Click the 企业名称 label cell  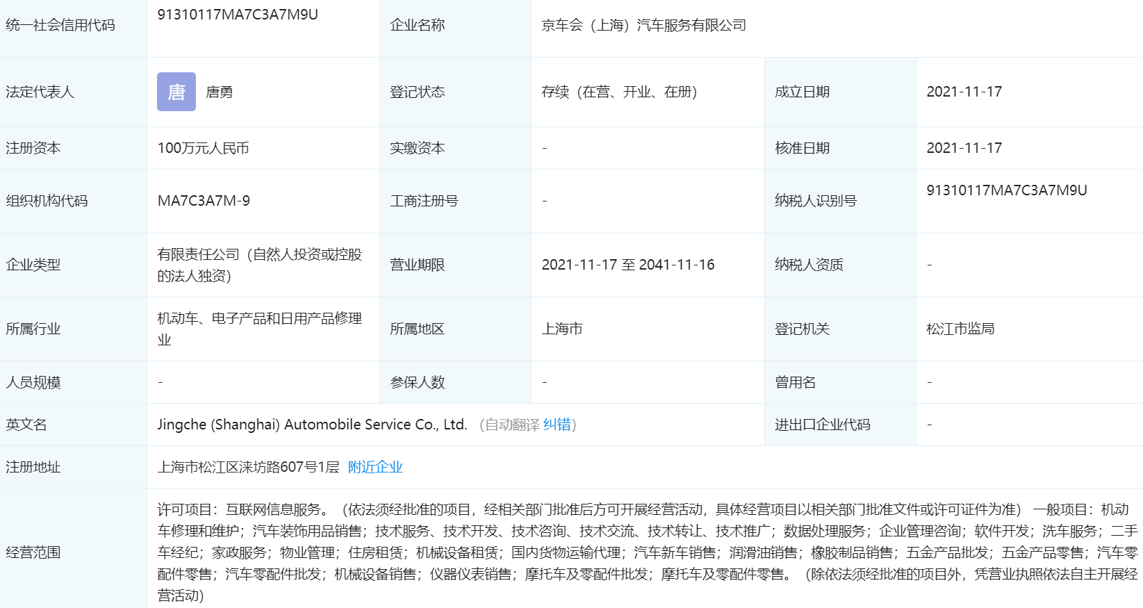click(456, 28)
